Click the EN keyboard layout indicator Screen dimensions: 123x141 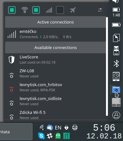pos(58,128)
